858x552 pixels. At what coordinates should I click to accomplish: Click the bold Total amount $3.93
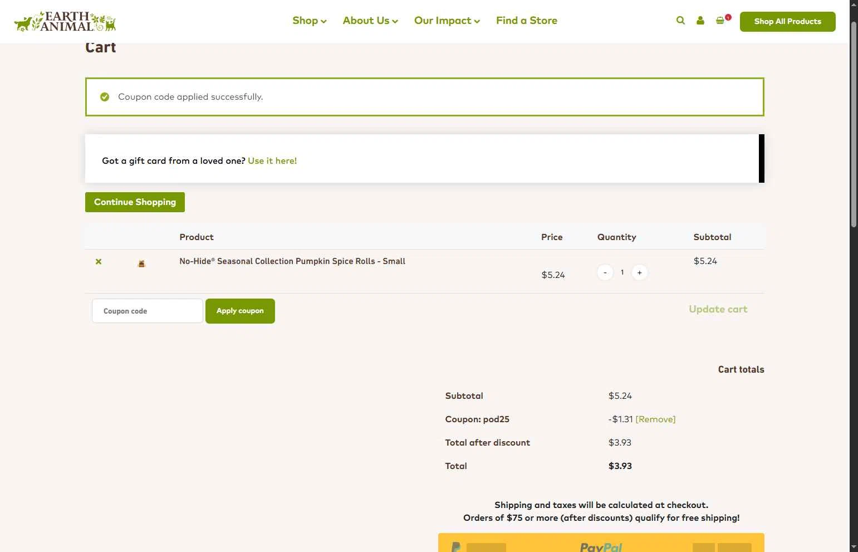620,466
